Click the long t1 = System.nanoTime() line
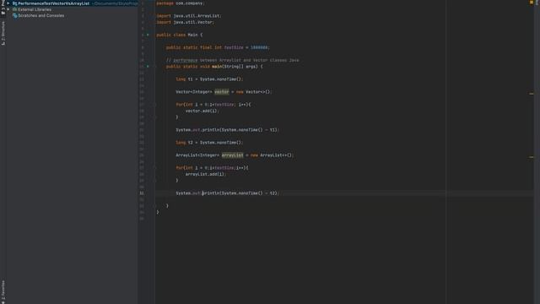Viewport: 540px width, 304px height. (209, 79)
